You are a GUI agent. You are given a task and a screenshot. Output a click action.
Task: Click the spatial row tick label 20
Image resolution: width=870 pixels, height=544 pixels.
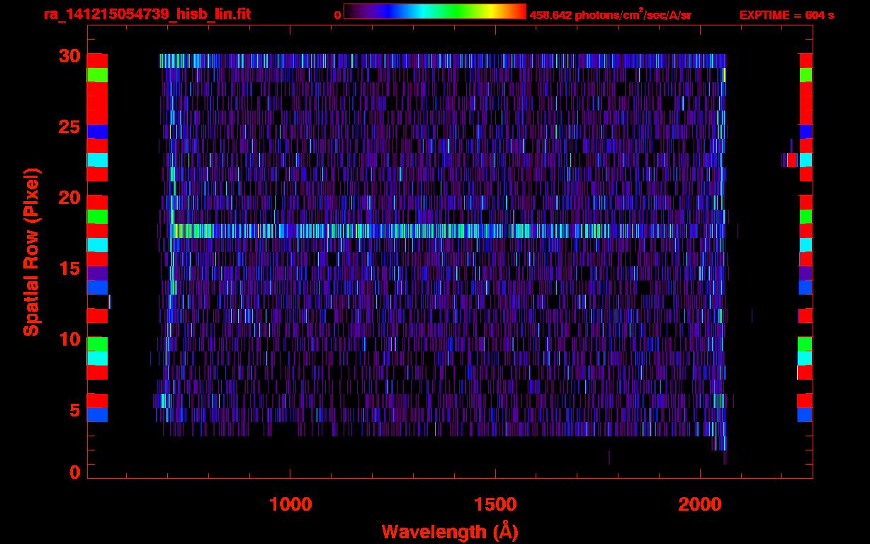(71, 198)
